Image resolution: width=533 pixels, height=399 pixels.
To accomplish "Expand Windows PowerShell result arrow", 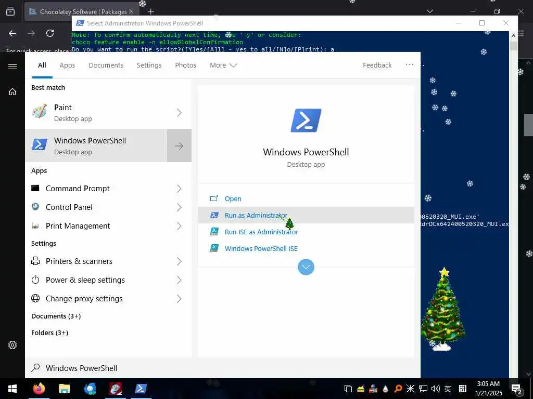I will click(179, 145).
